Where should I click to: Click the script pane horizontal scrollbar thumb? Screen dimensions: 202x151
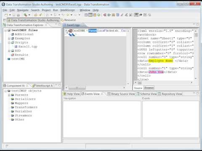(77, 88)
